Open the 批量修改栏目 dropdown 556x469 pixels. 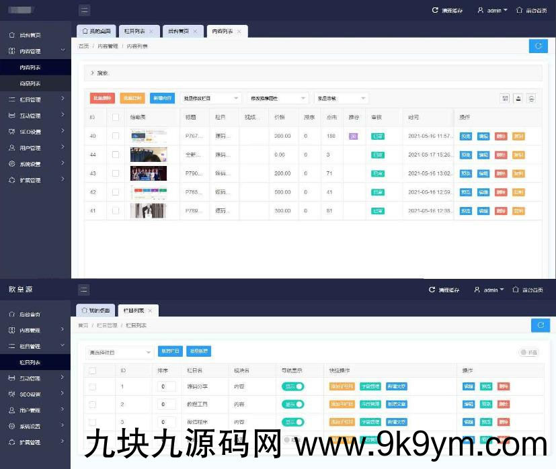tap(210, 98)
